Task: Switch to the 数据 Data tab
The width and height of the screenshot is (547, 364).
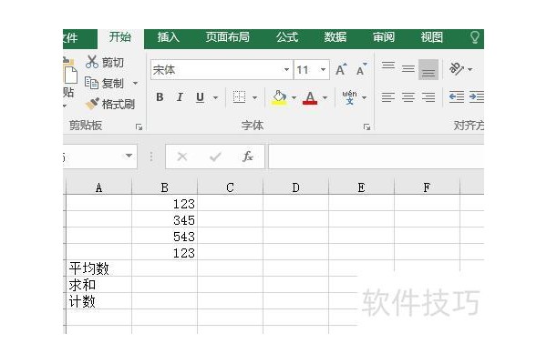Action: [x=335, y=37]
